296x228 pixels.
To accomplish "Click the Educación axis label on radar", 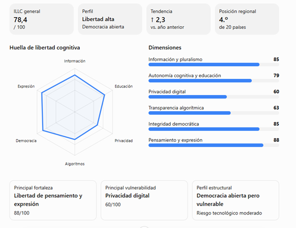I will [x=124, y=86].
